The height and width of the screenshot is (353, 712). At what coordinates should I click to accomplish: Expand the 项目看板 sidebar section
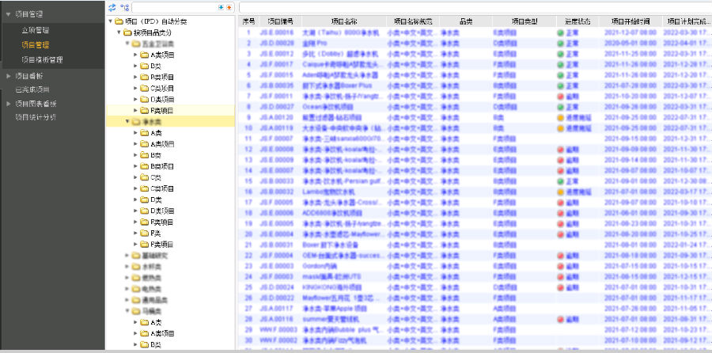point(8,76)
